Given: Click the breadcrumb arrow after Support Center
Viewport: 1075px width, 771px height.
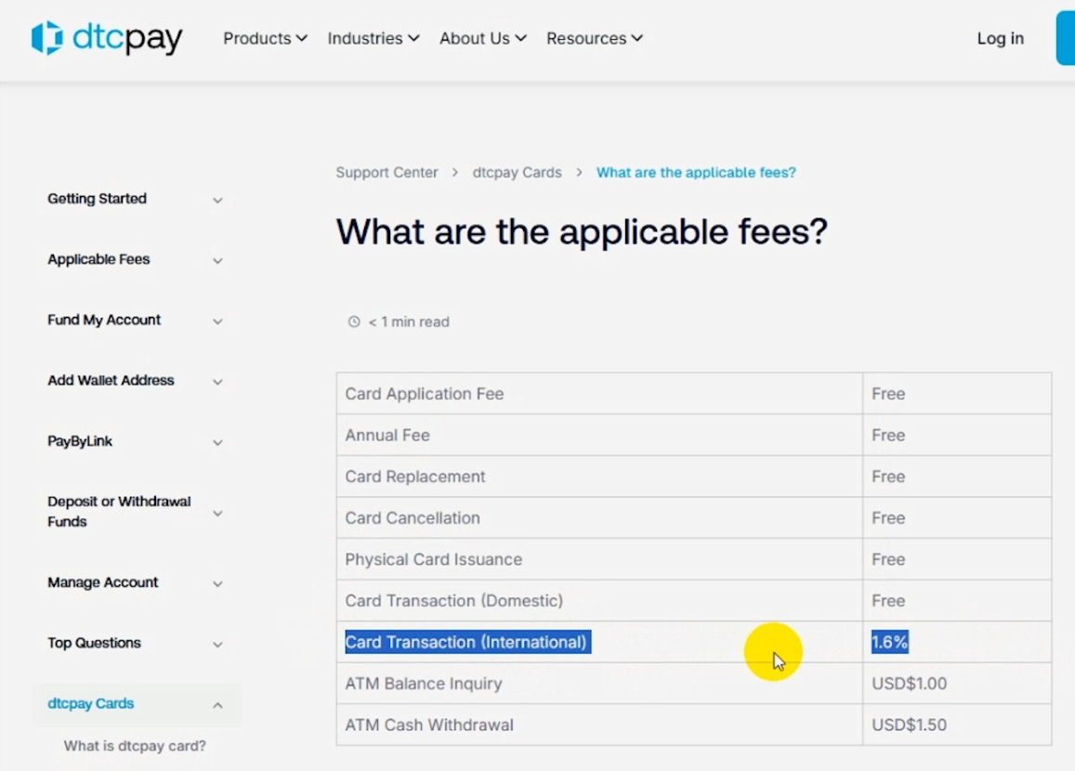Looking at the screenshot, I should [455, 173].
